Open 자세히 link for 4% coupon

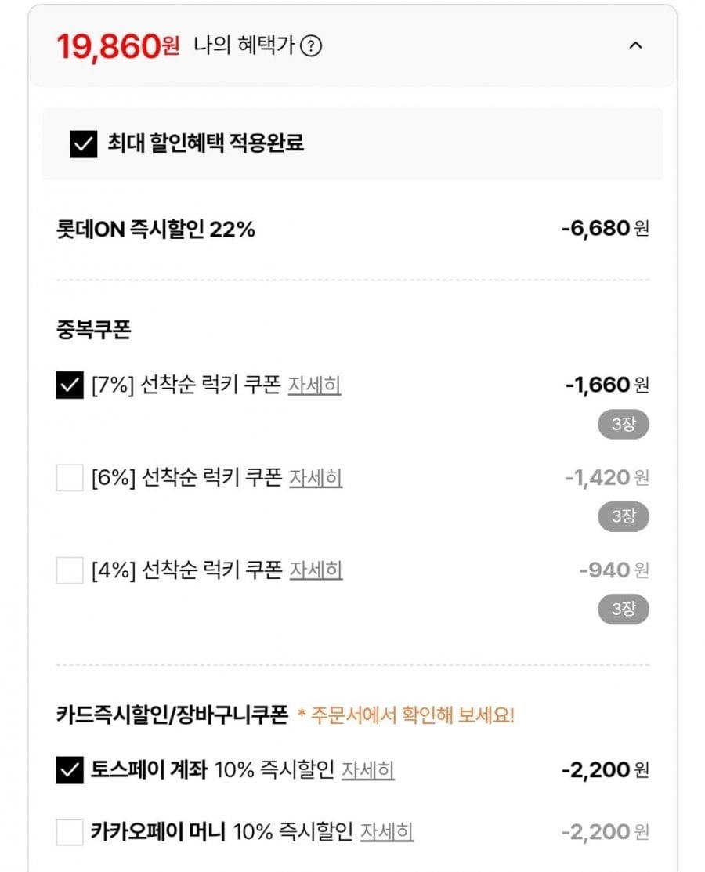tap(316, 570)
